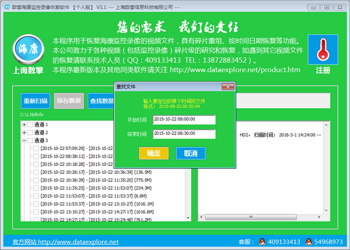
Task: Tick the checkbox for 通道 3
Action: coord(30,140)
